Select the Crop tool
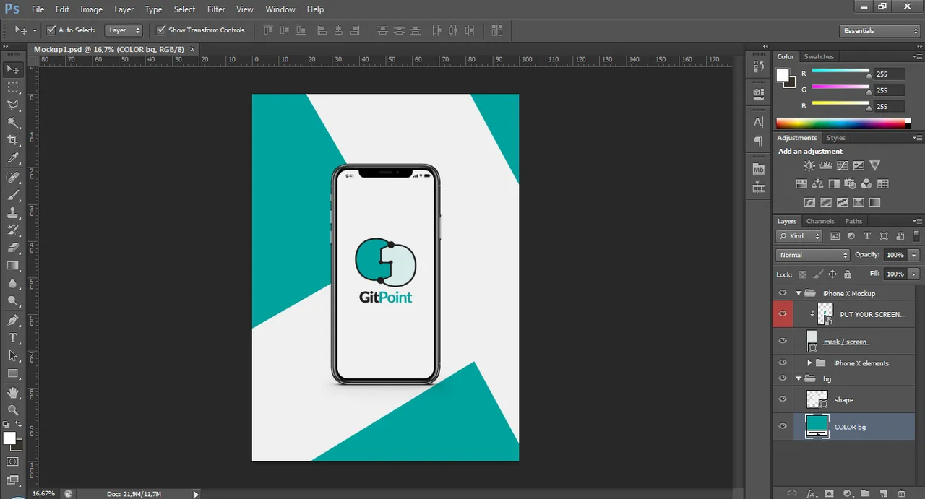The height and width of the screenshot is (499, 925). tap(13, 140)
